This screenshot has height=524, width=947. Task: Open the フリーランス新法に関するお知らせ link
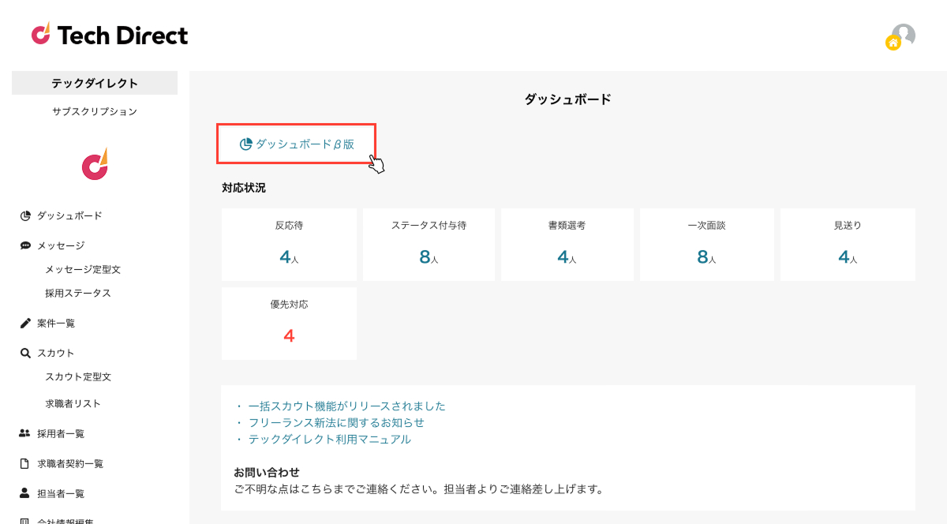point(336,423)
